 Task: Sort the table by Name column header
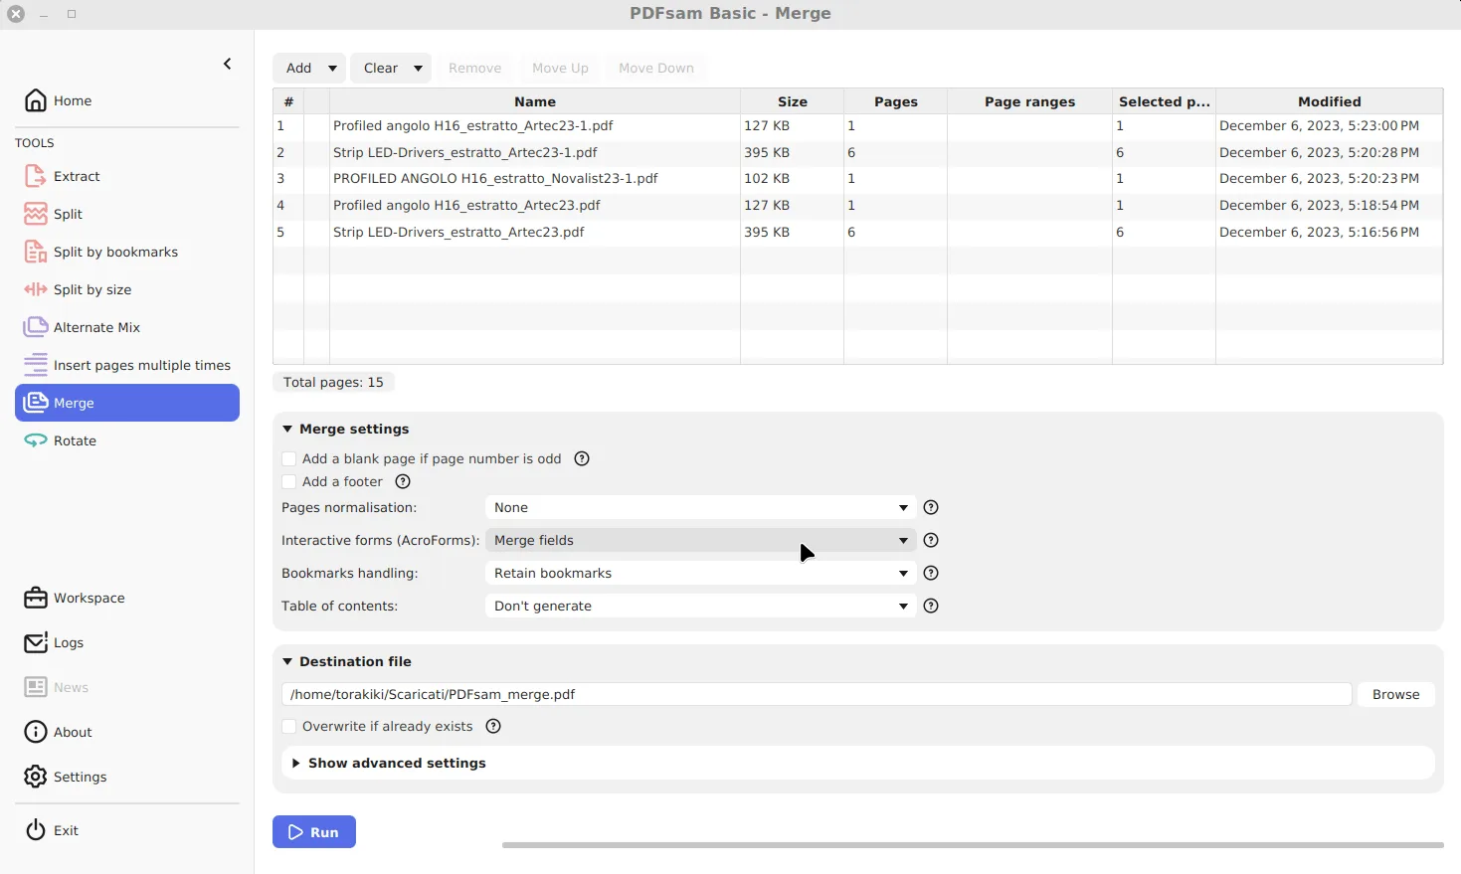[535, 101]
